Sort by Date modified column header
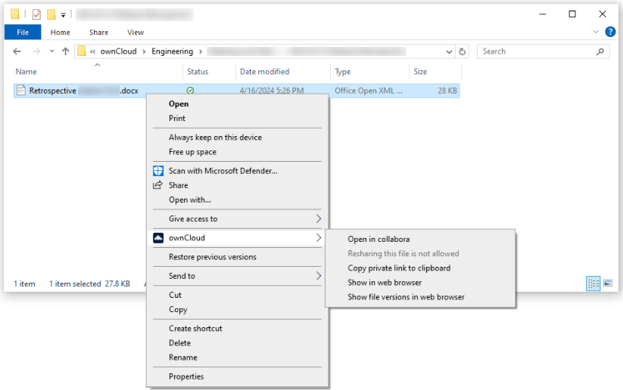 264,72
